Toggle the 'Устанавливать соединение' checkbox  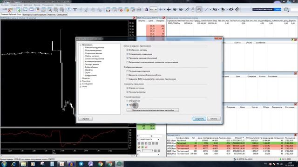tap(128, 54)
